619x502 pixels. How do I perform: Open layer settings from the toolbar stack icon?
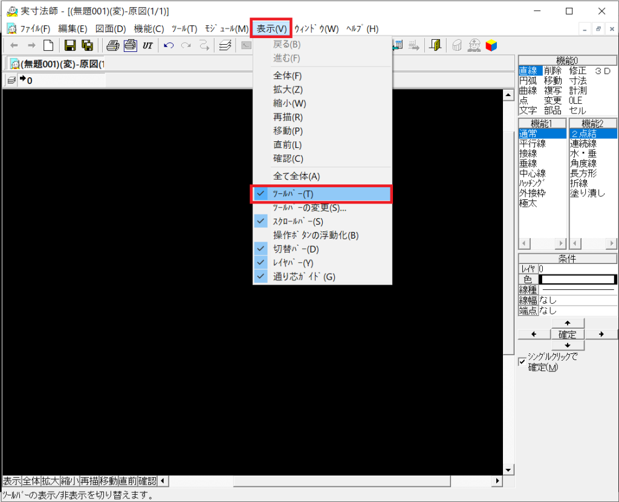coord(225,46)
